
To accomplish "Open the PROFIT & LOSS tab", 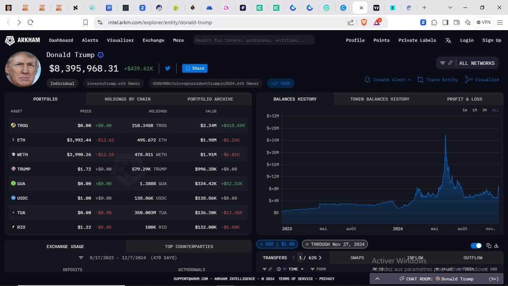I will click(x=464, y=99).
